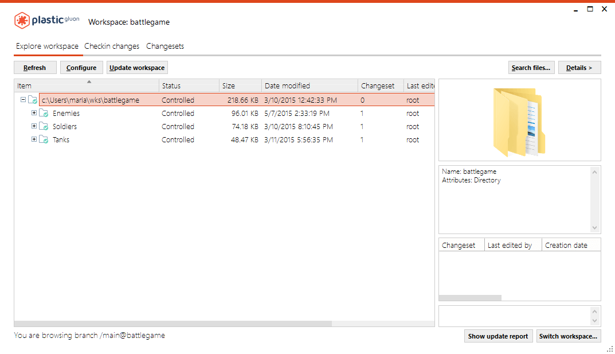Click 'Name: battlegame' text
615x354 pixels.
click(x=469, y=172)
